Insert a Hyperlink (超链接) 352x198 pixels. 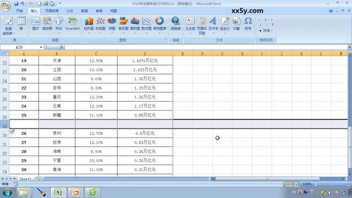tap(175, 24)
